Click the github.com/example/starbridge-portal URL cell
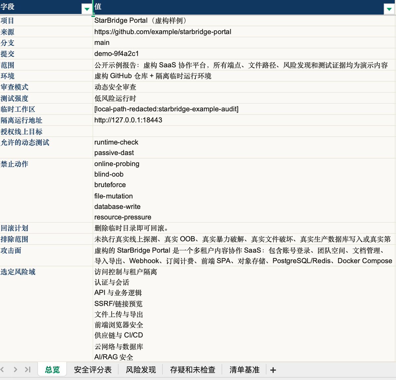The image size is (396, 380). [x=244, y=32]
